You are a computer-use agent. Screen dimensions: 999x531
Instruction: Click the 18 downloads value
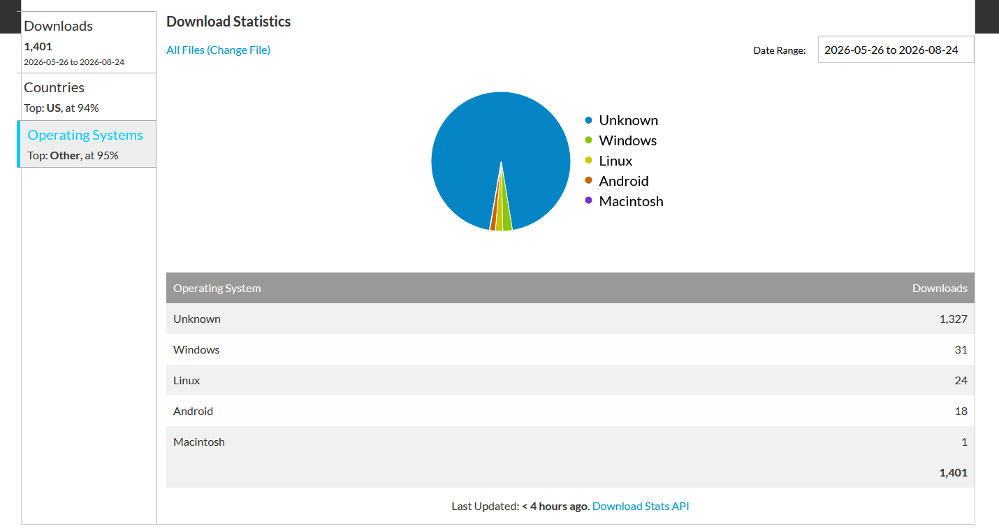pyautogui.click(x=961, y=411)
